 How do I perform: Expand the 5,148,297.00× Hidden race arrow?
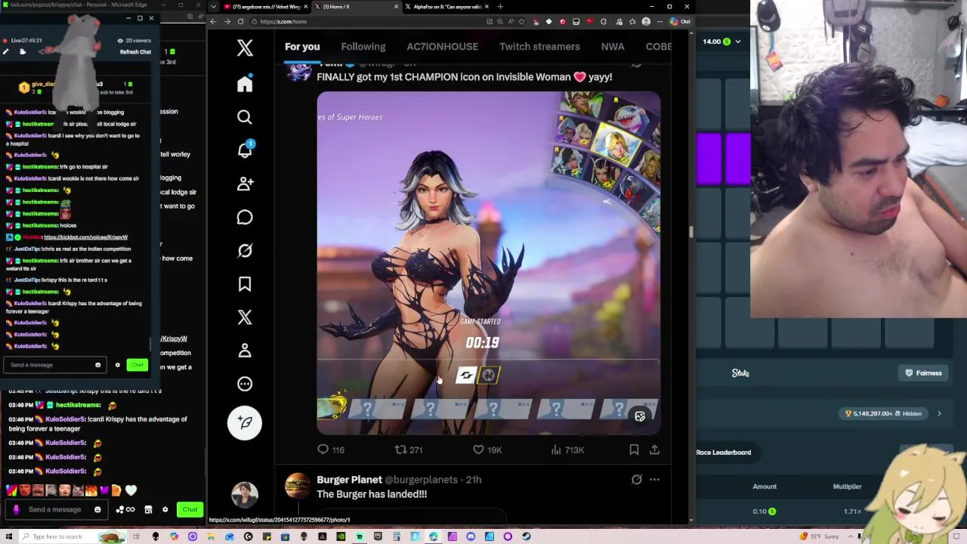coord(939,413)
